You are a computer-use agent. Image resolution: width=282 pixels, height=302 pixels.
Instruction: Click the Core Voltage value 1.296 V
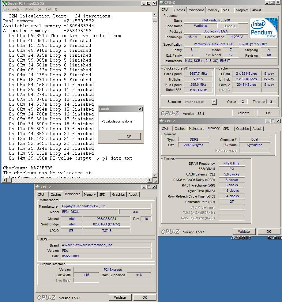point(237,37)
